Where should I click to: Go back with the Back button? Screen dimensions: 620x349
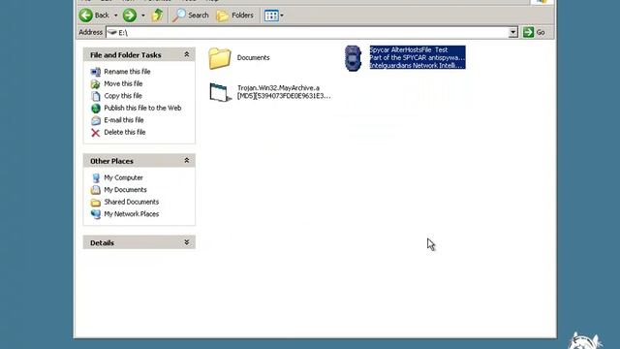tap(94, 16)
